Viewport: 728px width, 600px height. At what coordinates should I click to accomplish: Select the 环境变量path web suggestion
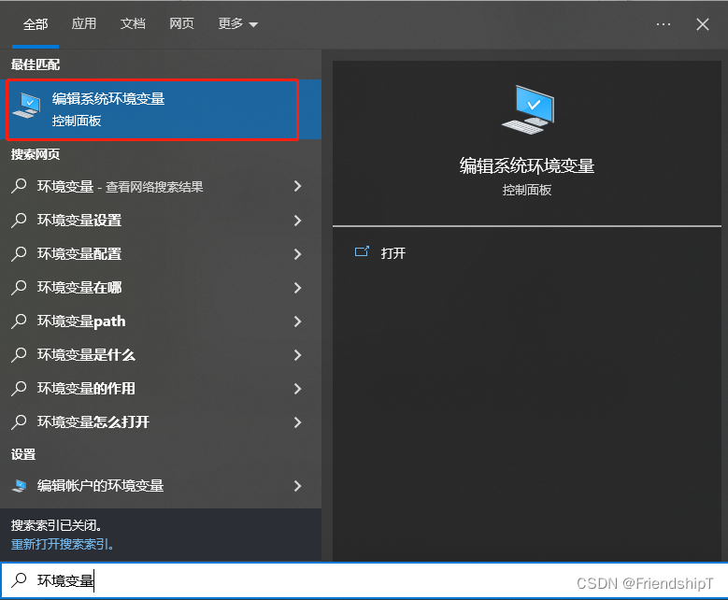click(161, 321)
